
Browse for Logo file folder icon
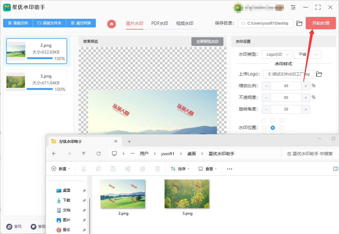319,74
